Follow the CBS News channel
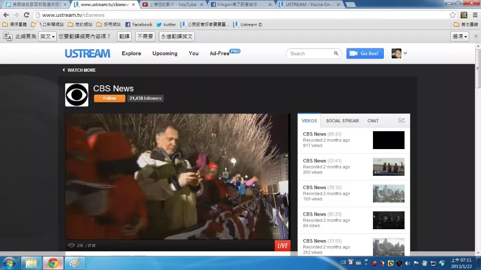 pyautogui.click(x=109, y=98)
